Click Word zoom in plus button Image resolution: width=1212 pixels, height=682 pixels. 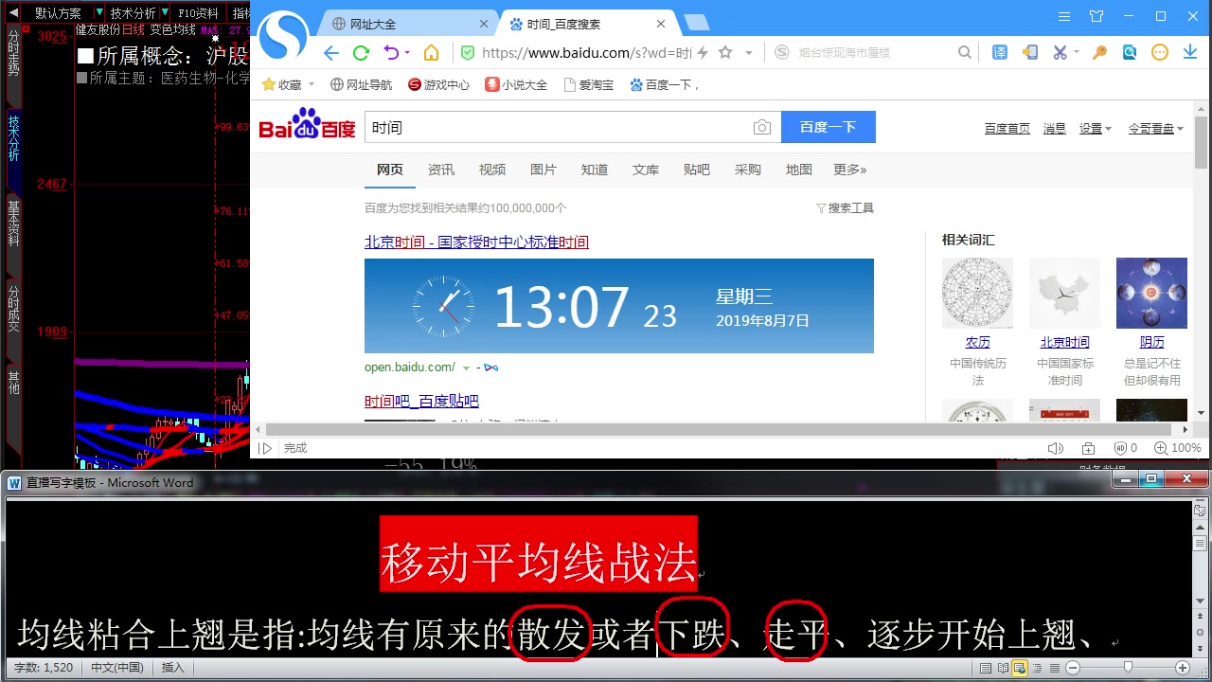[1182, 668]
